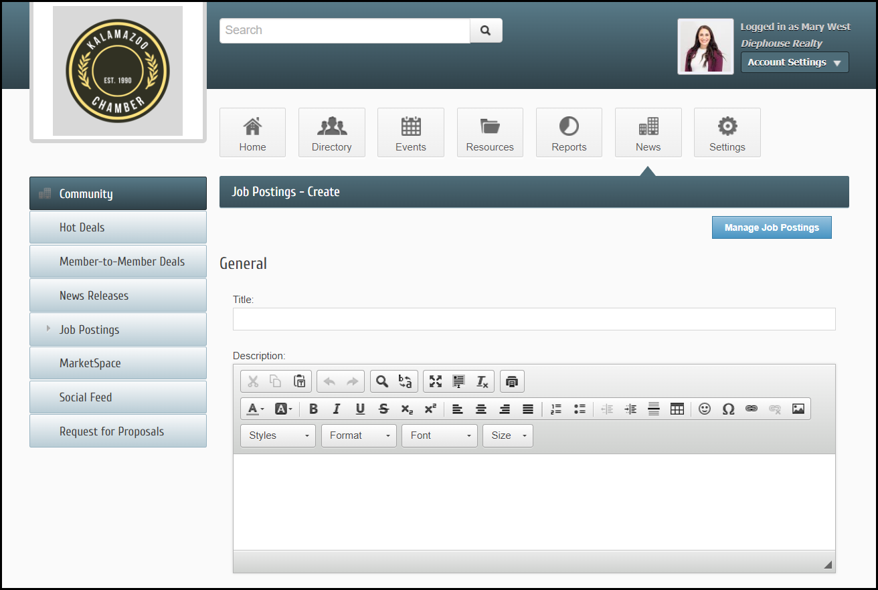Viewport: 878px width, 590px height.
Task: Switch to the Events tab
Action: 411,132
